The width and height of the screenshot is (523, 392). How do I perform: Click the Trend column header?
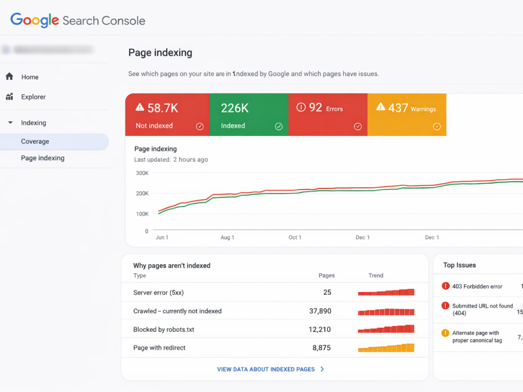pyautogui.click(x=376, y=275)
